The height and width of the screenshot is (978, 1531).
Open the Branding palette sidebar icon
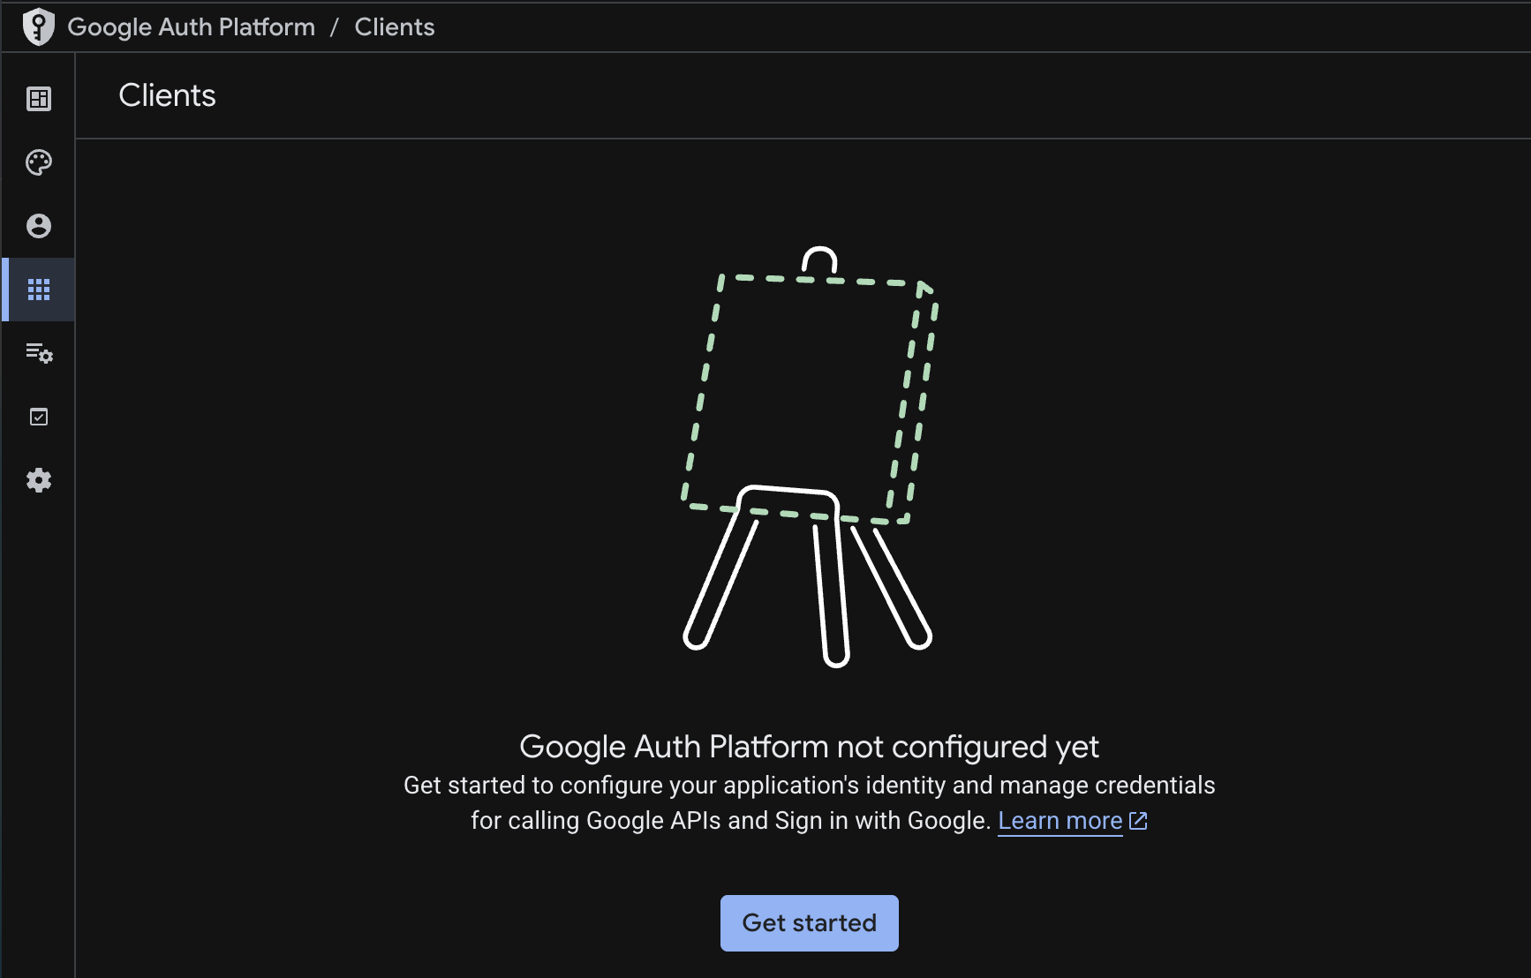(x=39, y=162)
